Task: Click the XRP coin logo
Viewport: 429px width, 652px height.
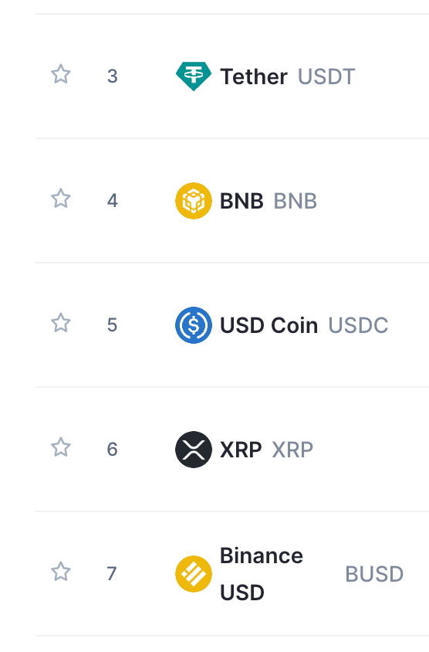Action: (194, 450)
